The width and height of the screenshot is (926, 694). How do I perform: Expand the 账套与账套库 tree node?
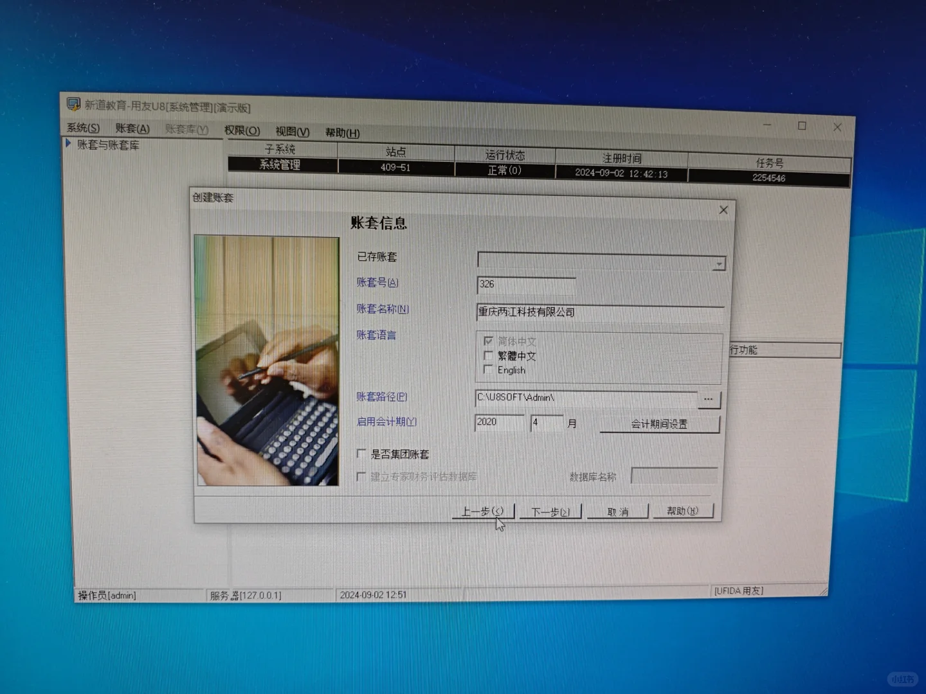click(68, 144)
